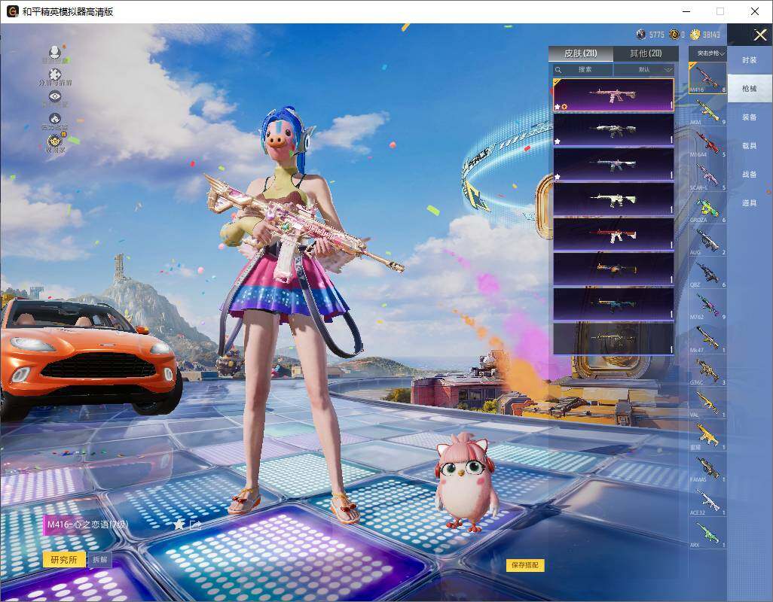Expand the 默认 sort dropdown
The width and height of the screenshot is (773, 602).
(644, 69)
